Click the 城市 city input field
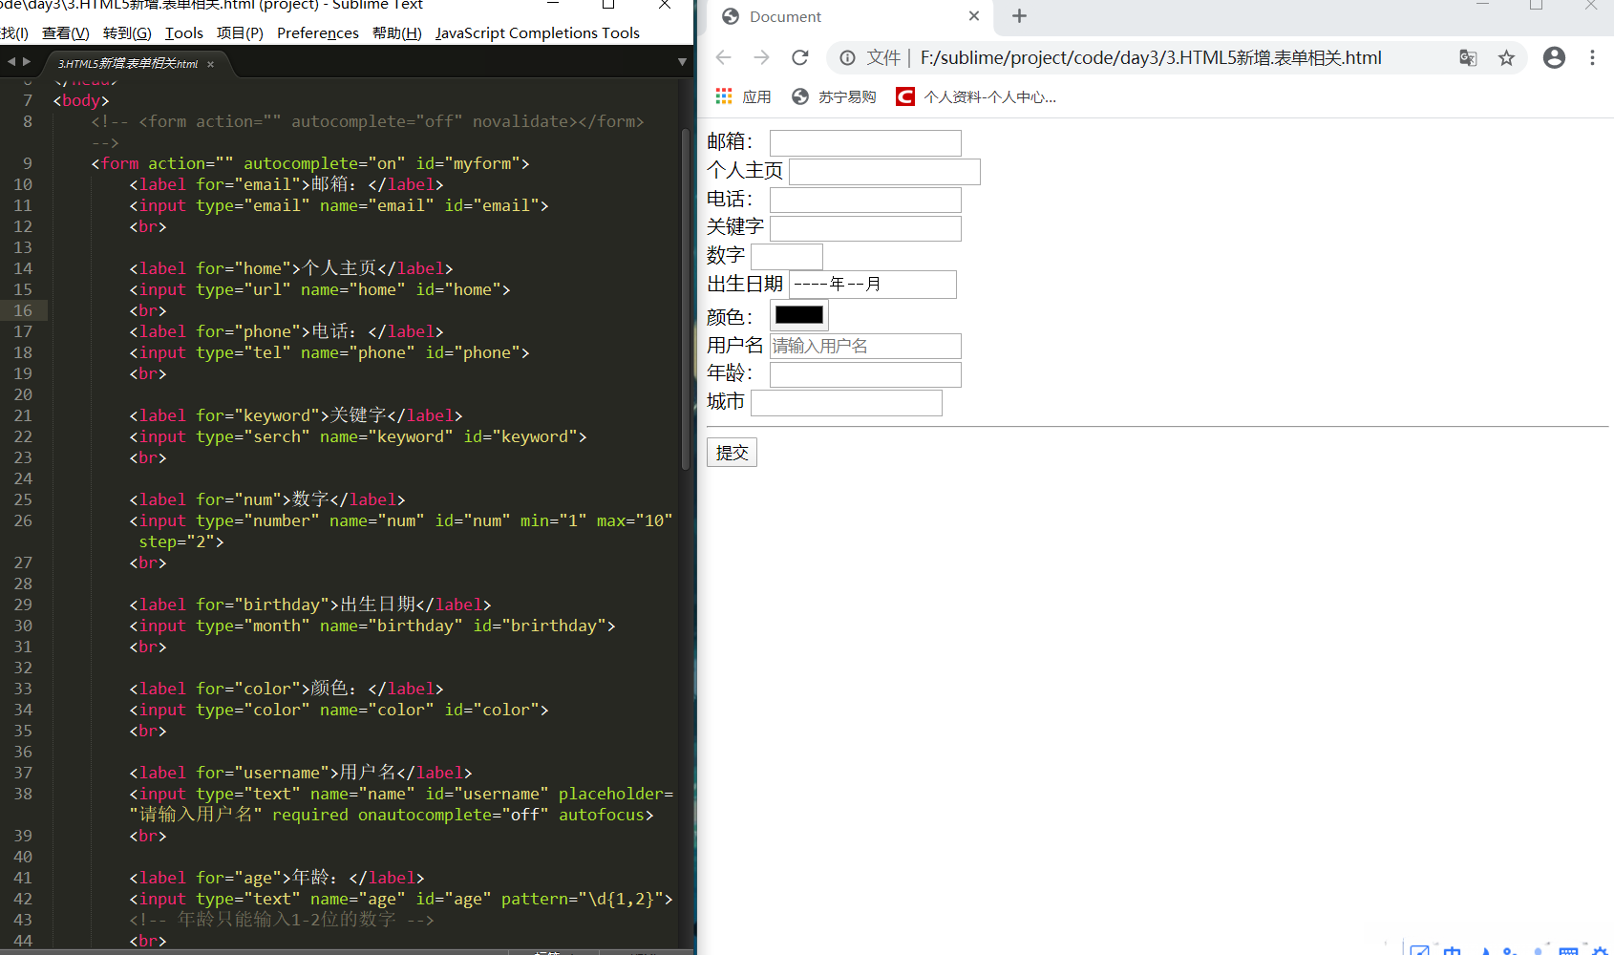Image resolution: width=1614 pixels, height=955 pixels. tap(846, 403)
